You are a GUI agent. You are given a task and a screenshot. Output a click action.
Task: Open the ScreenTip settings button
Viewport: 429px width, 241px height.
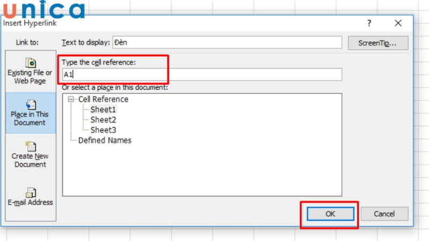click(378, 43)
